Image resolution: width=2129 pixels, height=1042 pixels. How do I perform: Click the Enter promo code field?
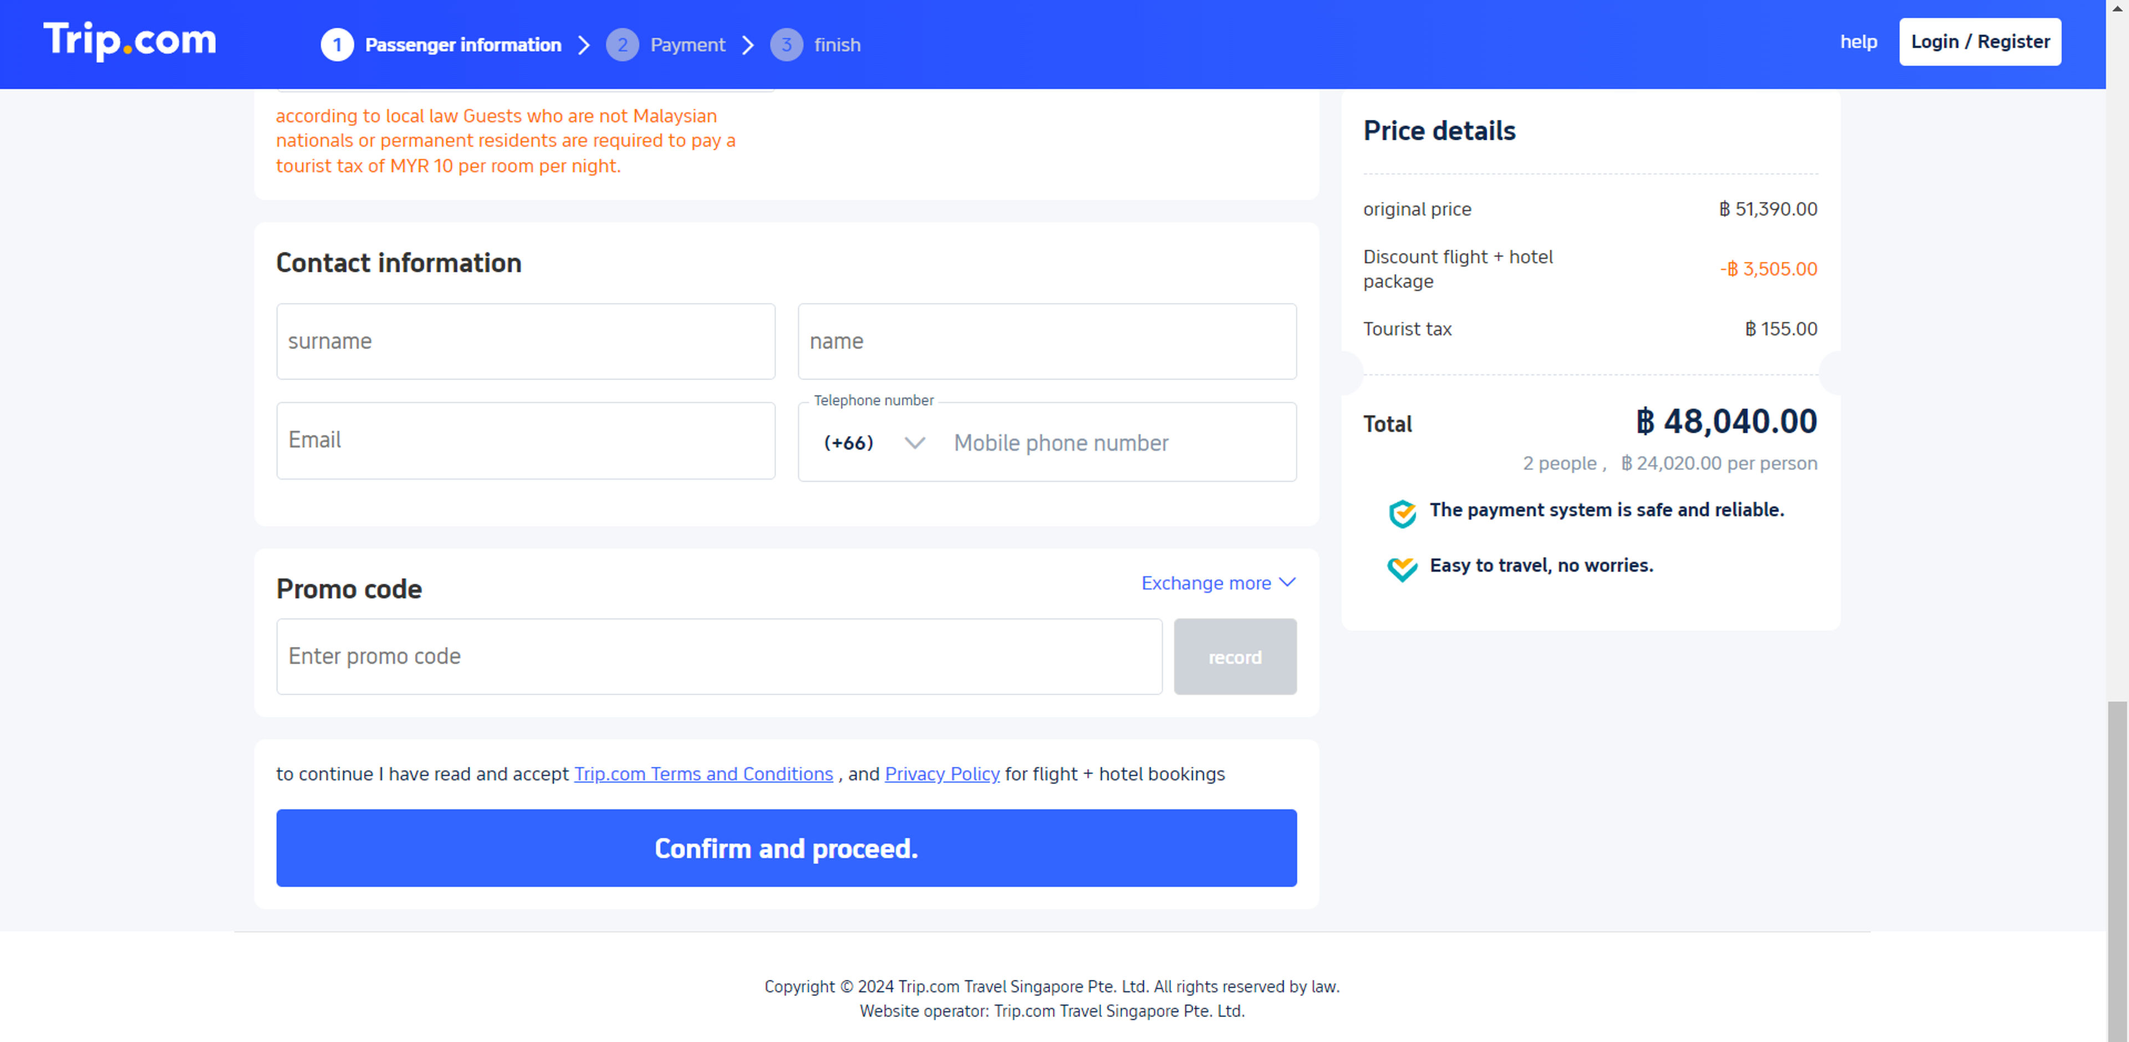(x=718, y=656)
